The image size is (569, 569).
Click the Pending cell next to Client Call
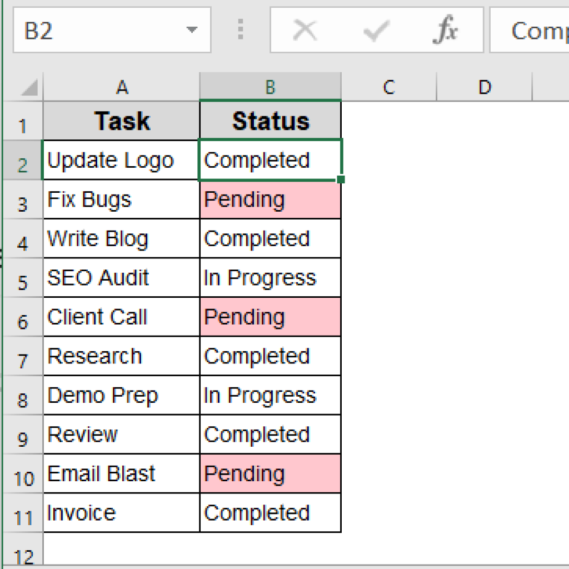tap(269, 317)
